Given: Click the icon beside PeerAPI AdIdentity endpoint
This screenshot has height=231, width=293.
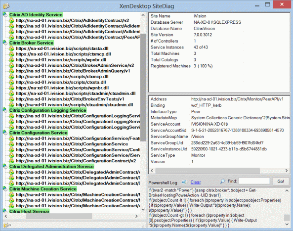Looking at the screenshot, I should (11, 37).
